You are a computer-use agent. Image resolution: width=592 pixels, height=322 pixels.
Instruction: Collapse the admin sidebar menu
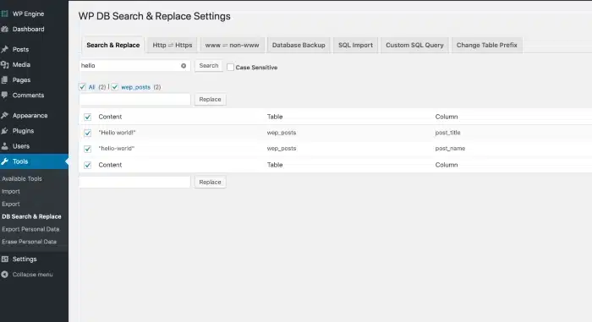point(27,275)
